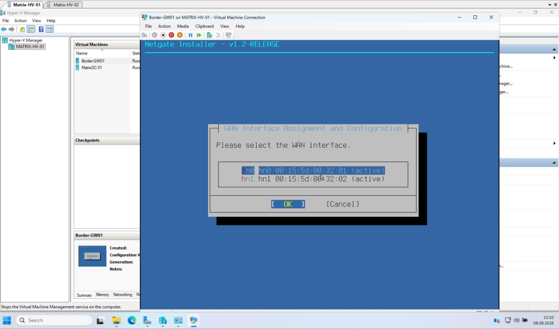
Task: Open View menu in Hyper-V Manager
Action: click(x=37, y=21)
